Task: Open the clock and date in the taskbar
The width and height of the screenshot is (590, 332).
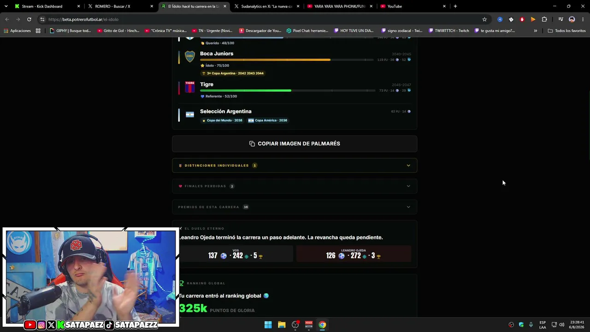Action: pyautogui.click(x=577, y=325)
